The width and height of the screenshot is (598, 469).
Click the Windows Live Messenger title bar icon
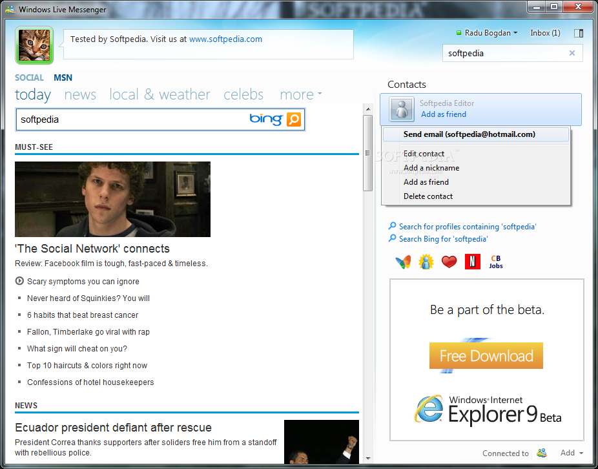click(10, 9)
